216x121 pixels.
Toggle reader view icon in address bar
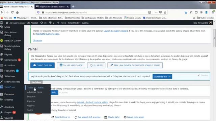pos(150,12)
